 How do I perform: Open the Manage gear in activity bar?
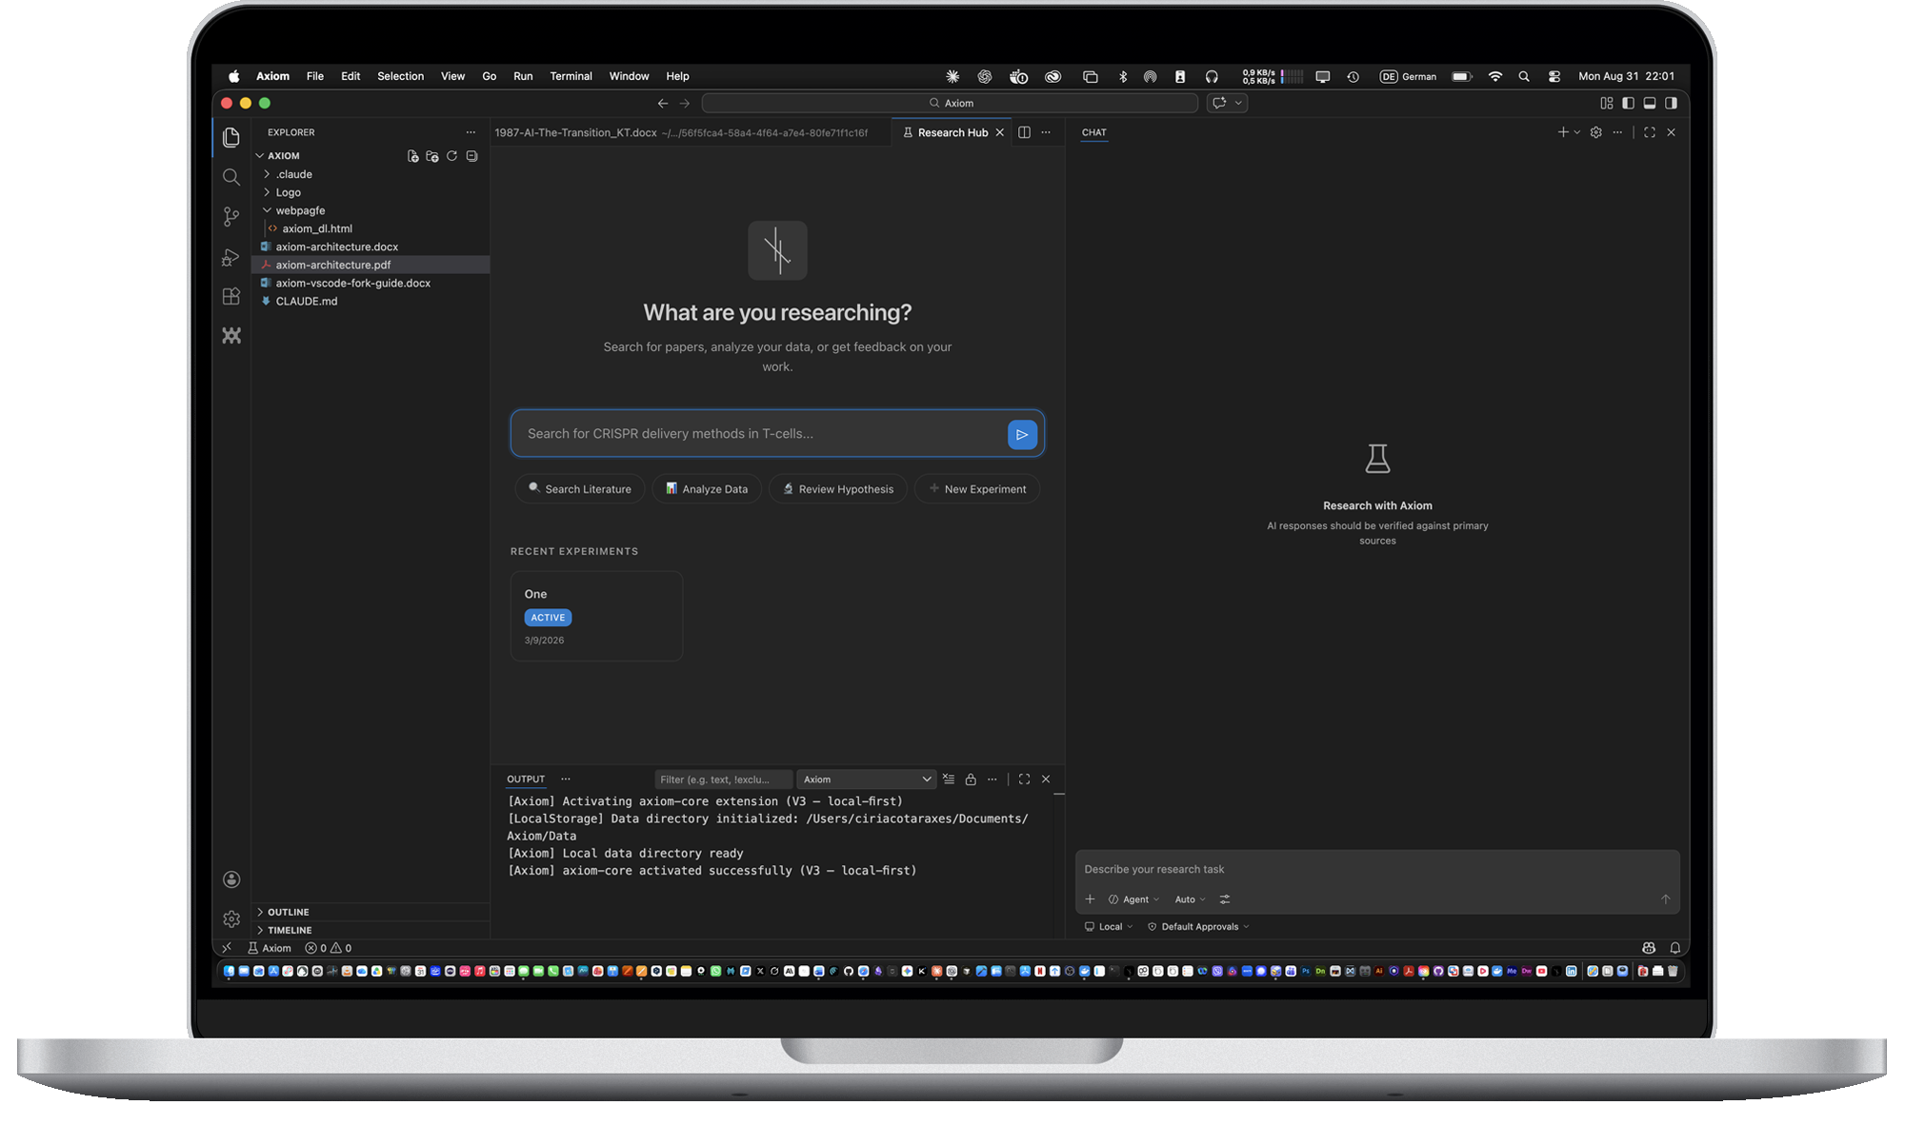click(231, 918)
